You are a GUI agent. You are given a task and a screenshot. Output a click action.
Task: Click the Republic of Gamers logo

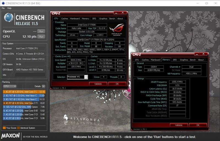coord(117,30)
